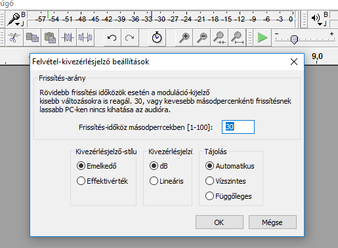Click the Redo arrow icon

(130, 37)
